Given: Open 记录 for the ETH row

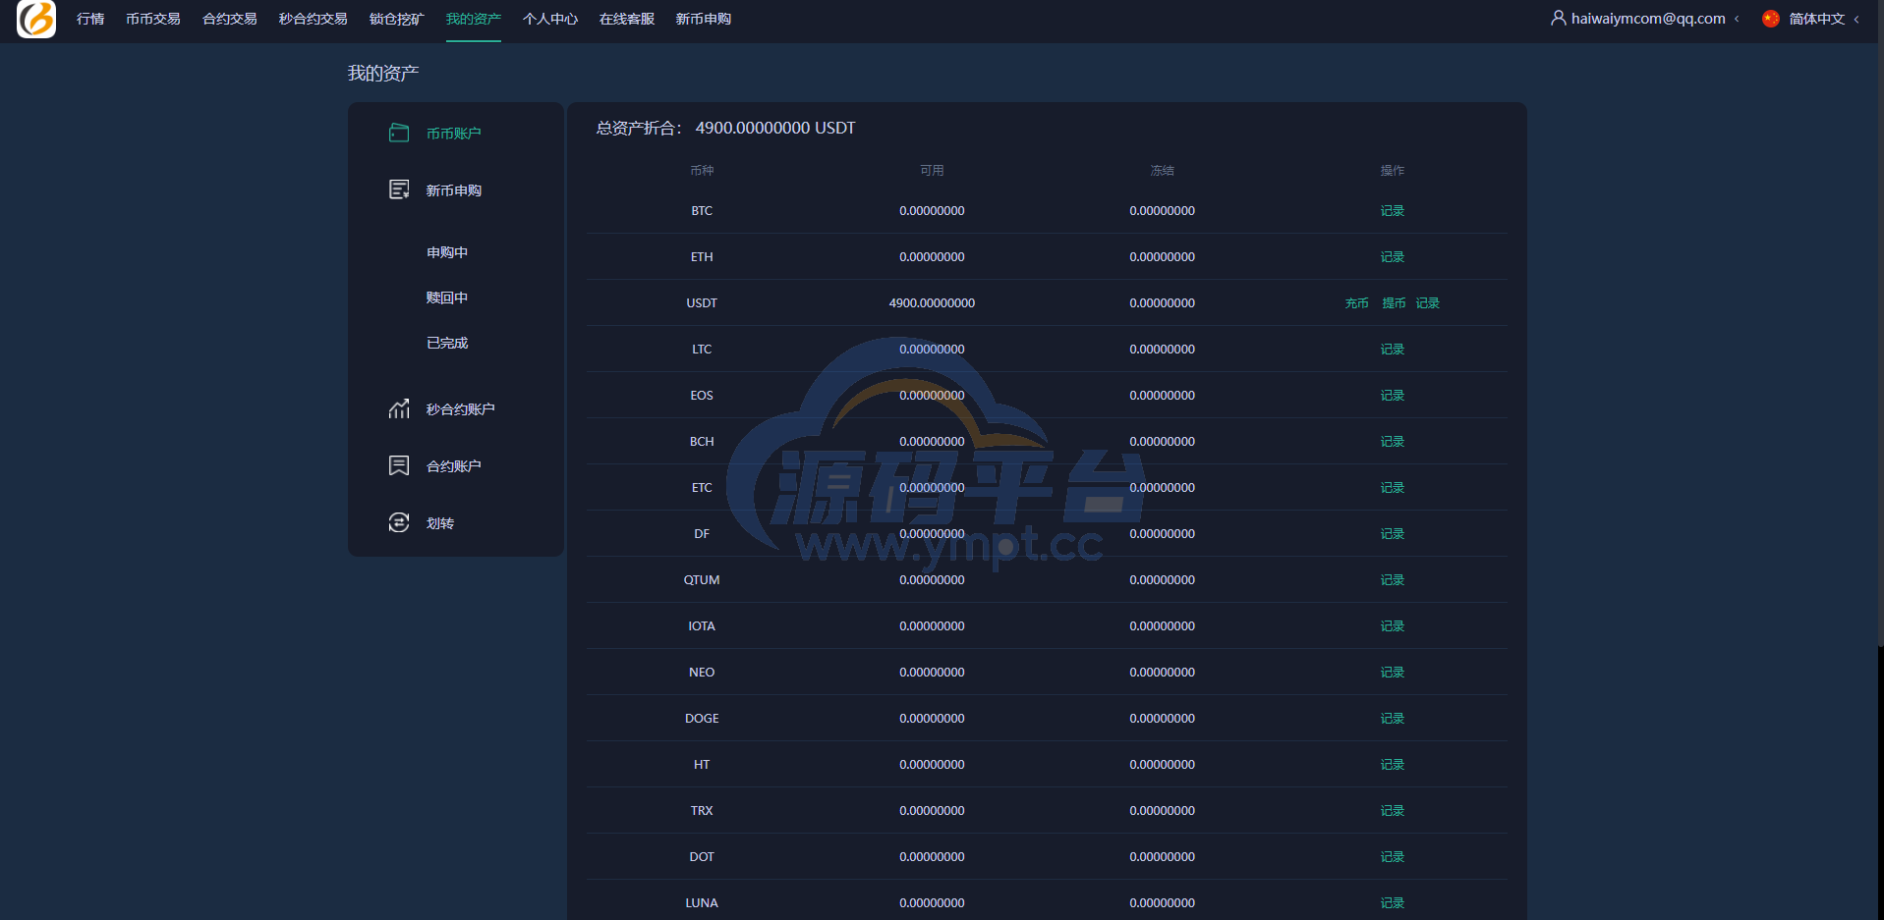Looking at the screenshot, I should point(1393,256).
